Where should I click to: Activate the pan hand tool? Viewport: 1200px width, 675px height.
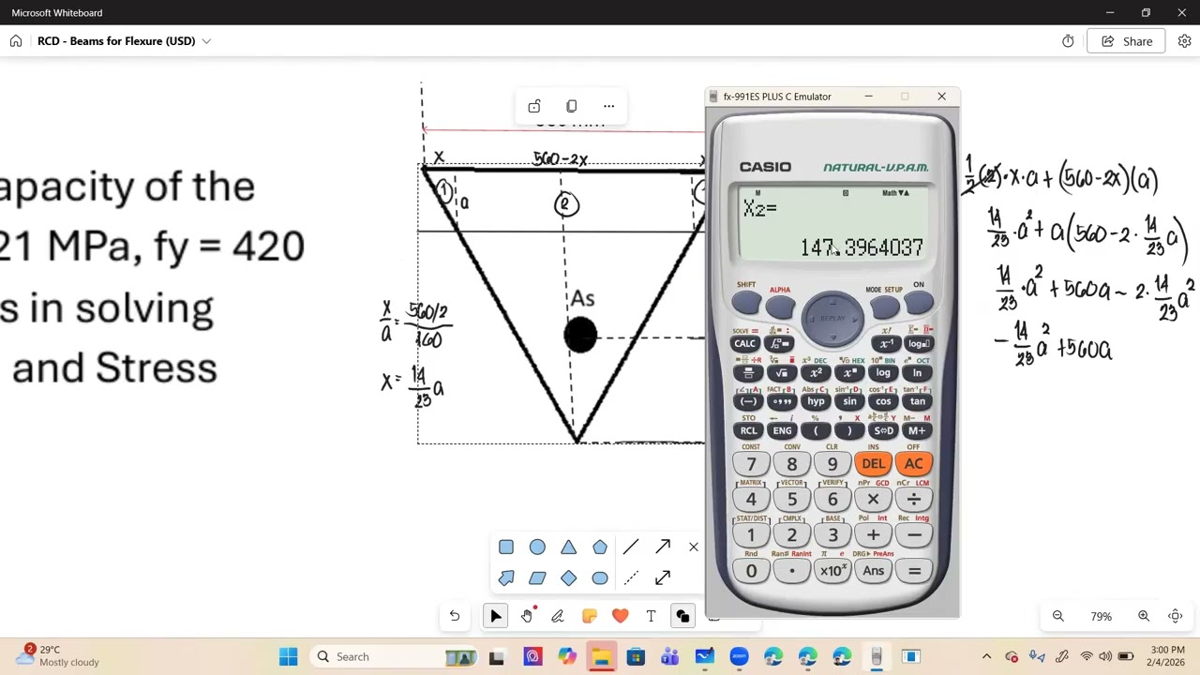click(527, 616)
